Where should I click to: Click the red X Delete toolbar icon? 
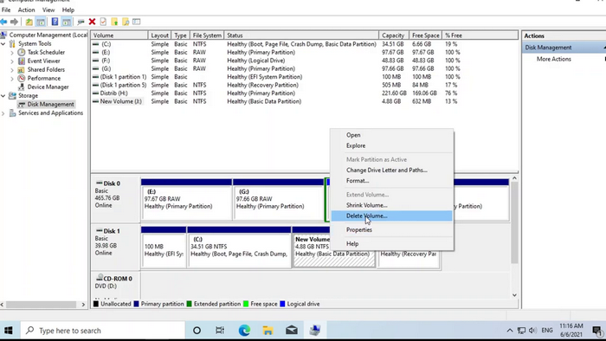[92, 22]
